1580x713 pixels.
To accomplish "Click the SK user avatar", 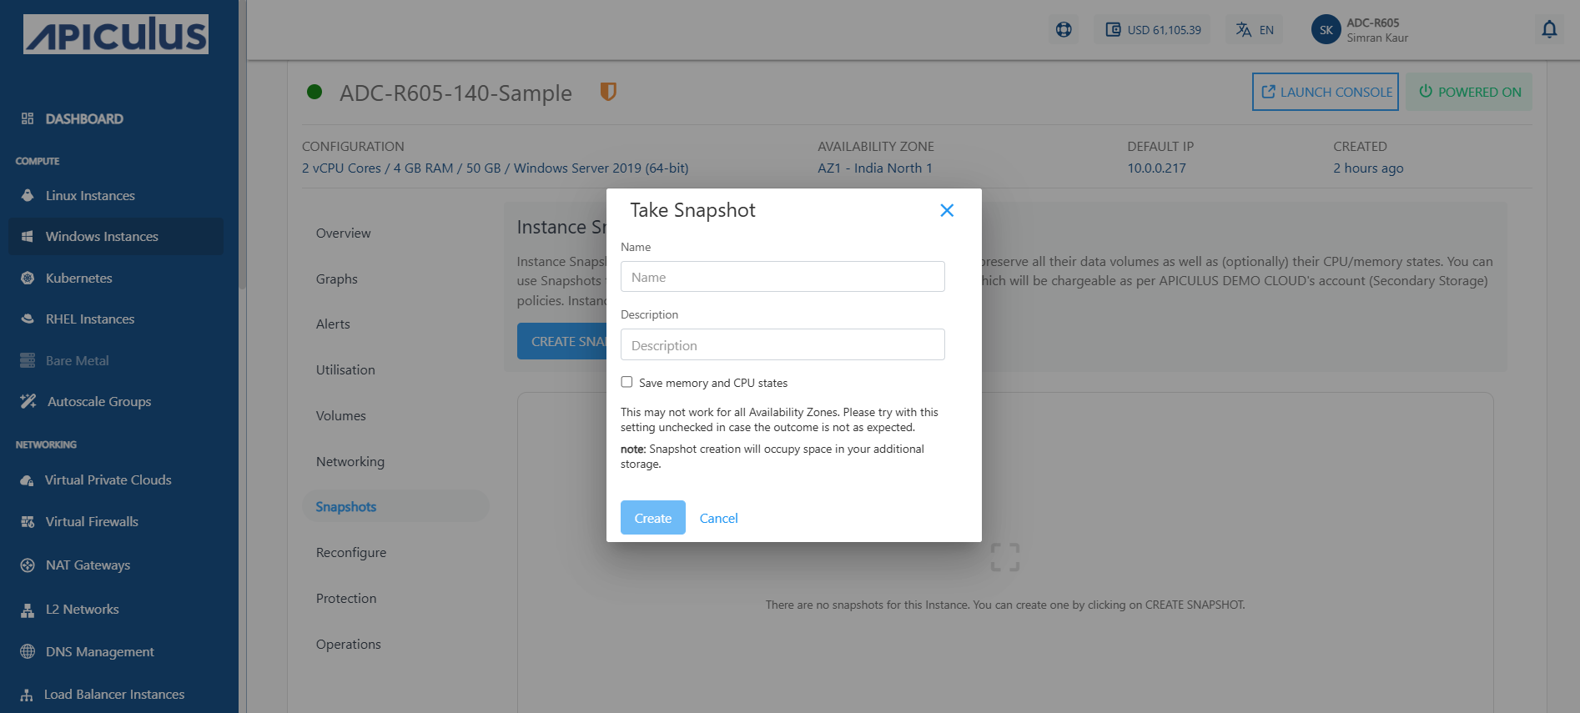I will pyautogui.click(x=1326, y=30).
